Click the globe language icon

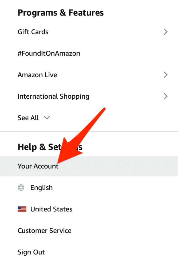tap(21, 188)
